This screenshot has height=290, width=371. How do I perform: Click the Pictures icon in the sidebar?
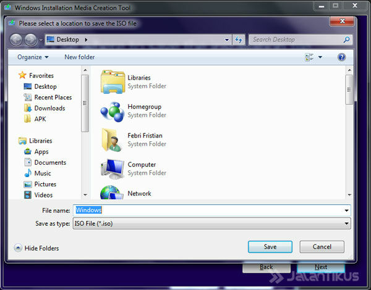[28, 184]
